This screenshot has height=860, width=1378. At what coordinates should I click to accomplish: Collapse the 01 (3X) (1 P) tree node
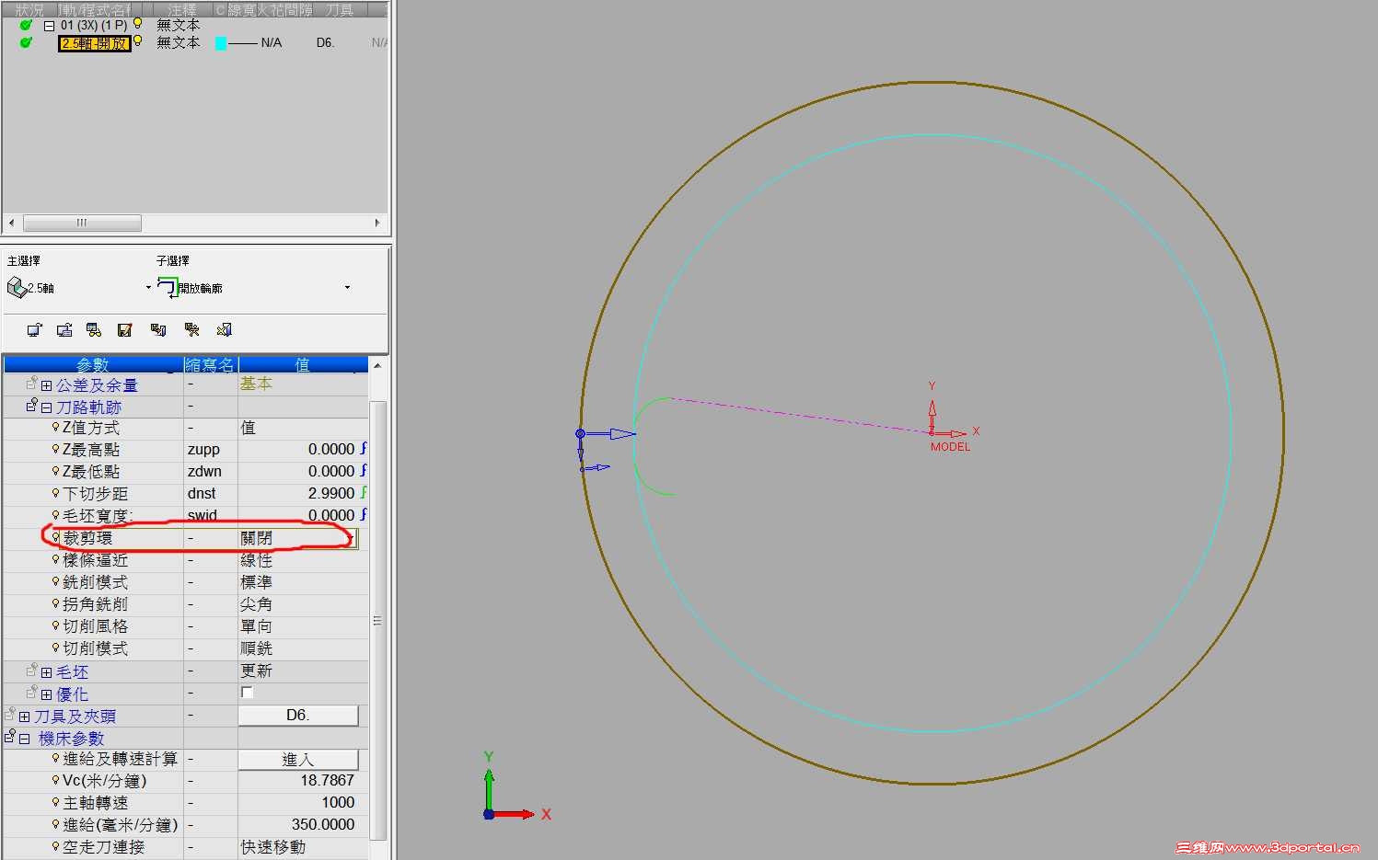(49, 26)
